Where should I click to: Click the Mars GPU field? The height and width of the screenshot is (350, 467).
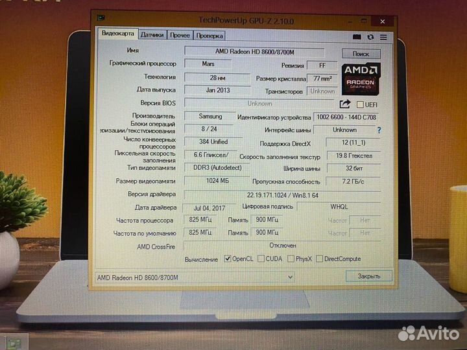tap(208, 64)
